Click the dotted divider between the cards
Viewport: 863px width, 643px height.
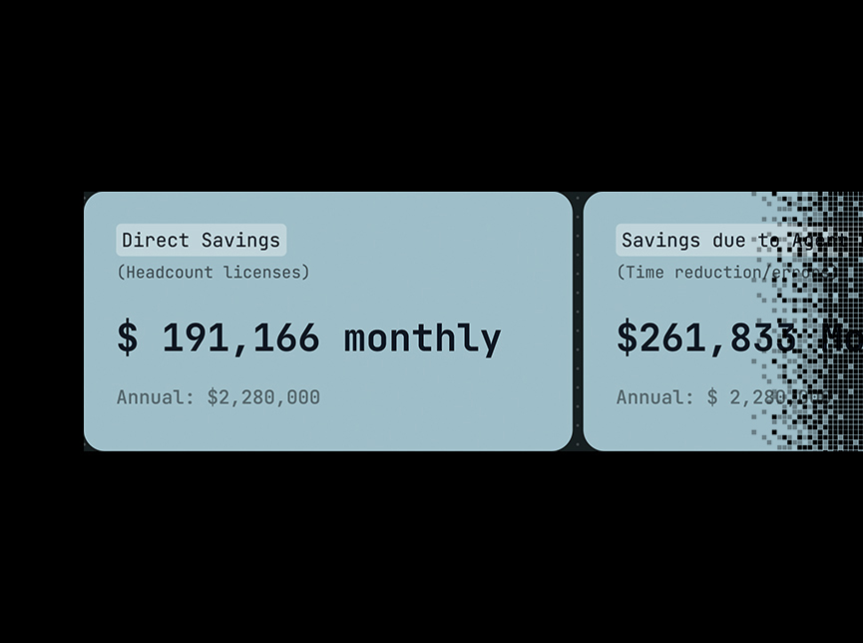pos(578,321)
